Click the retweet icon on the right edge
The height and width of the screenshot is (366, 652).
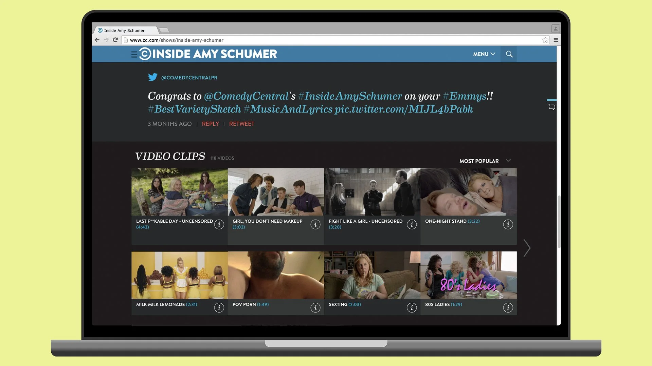[x=551, y=107]
